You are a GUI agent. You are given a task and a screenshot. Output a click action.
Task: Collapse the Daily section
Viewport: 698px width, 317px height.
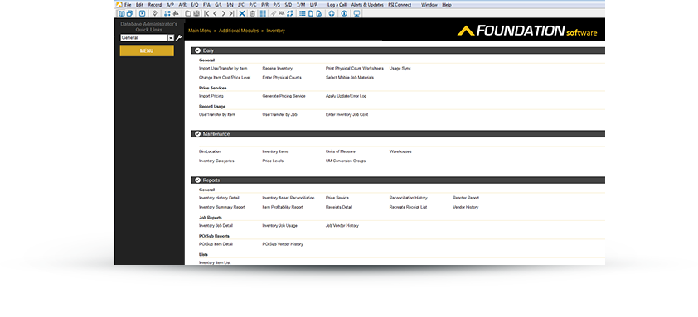point(197,50)
